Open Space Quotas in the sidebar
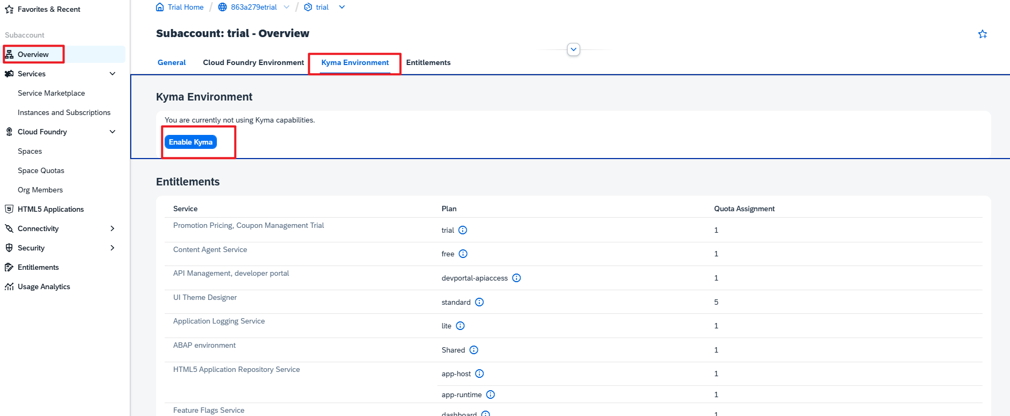 [x=41, y=170]
